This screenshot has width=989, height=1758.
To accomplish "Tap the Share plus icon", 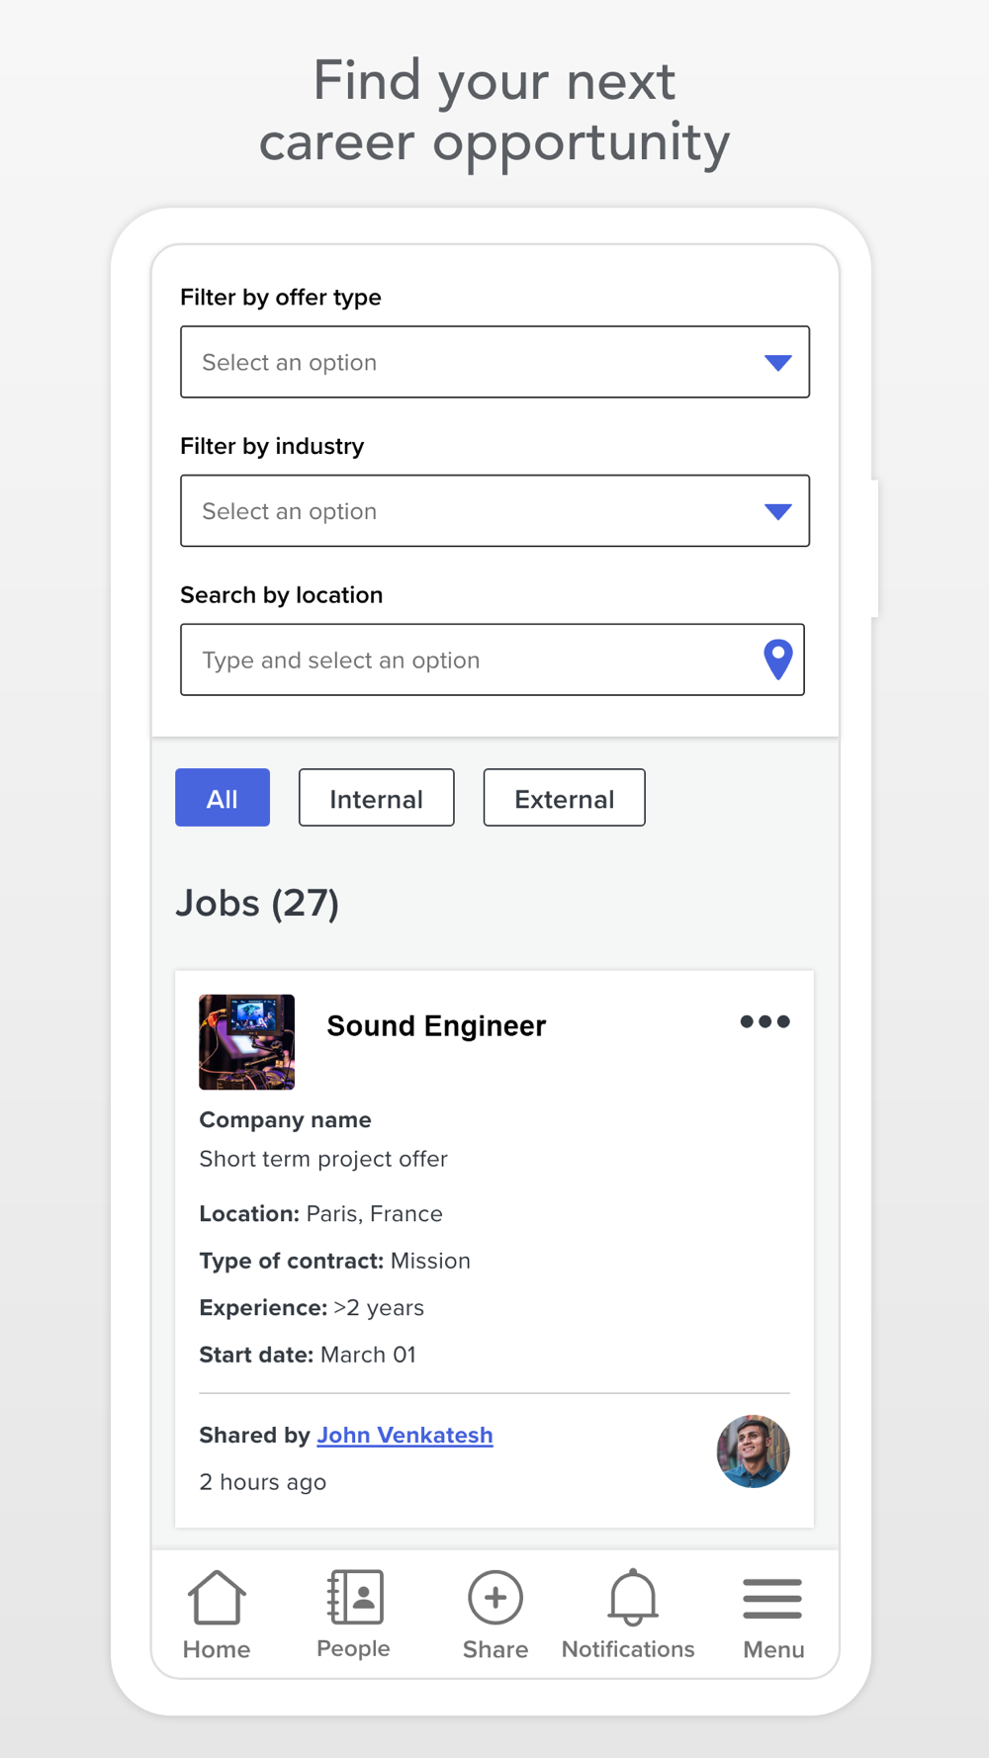I will (x=495, y=1597).
